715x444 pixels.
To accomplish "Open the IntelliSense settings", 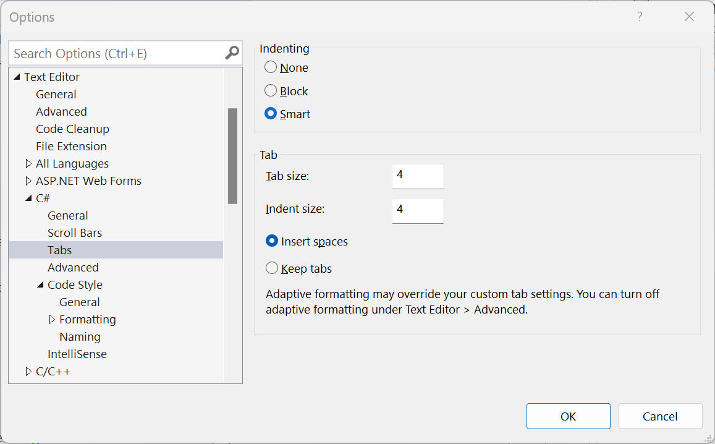I will pyautogui.click(x=77, y=354).
